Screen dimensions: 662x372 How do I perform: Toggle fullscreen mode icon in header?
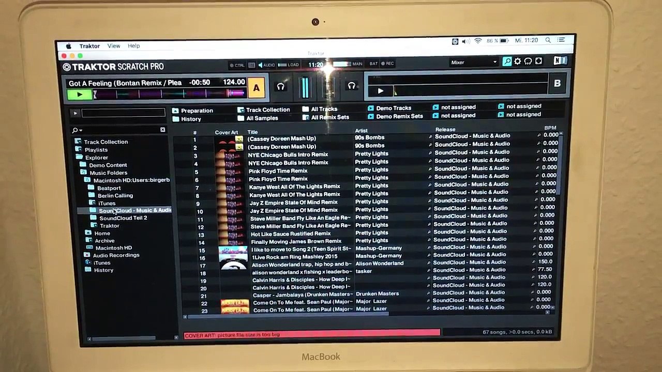[538, 61]
